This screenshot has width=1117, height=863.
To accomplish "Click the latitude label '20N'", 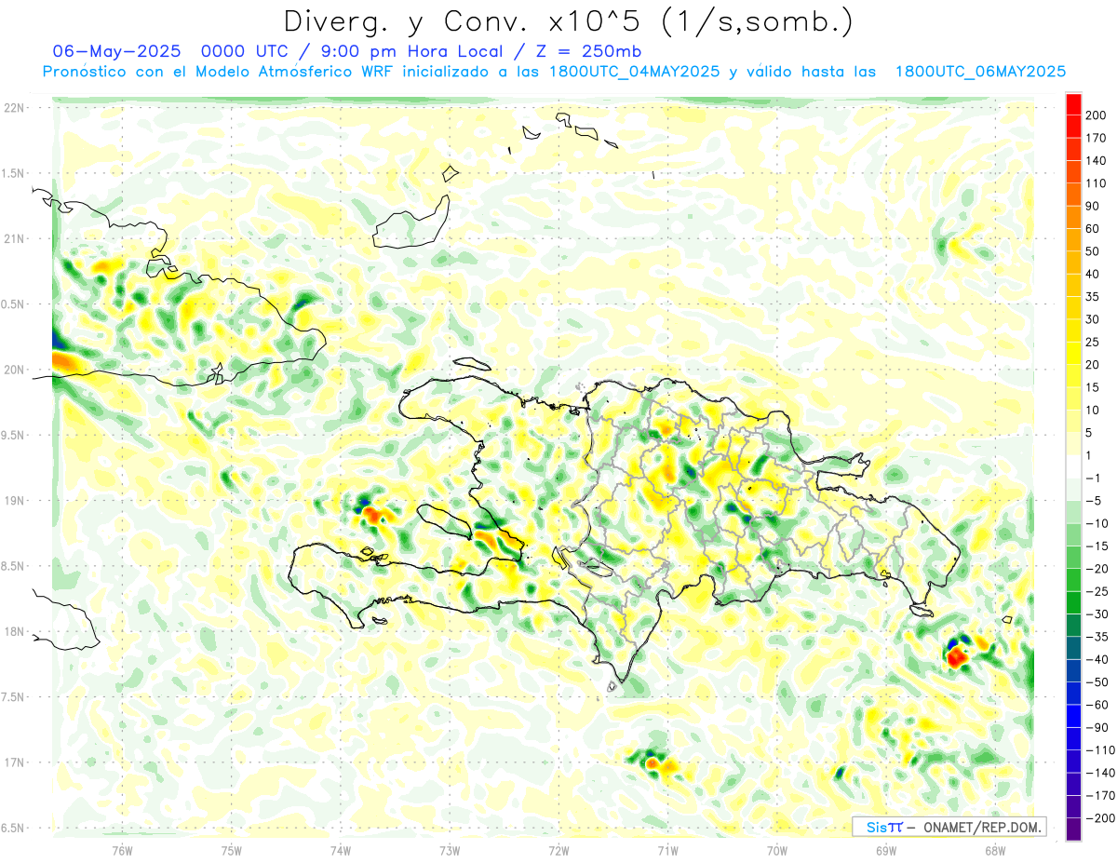I will pos(14,370).
